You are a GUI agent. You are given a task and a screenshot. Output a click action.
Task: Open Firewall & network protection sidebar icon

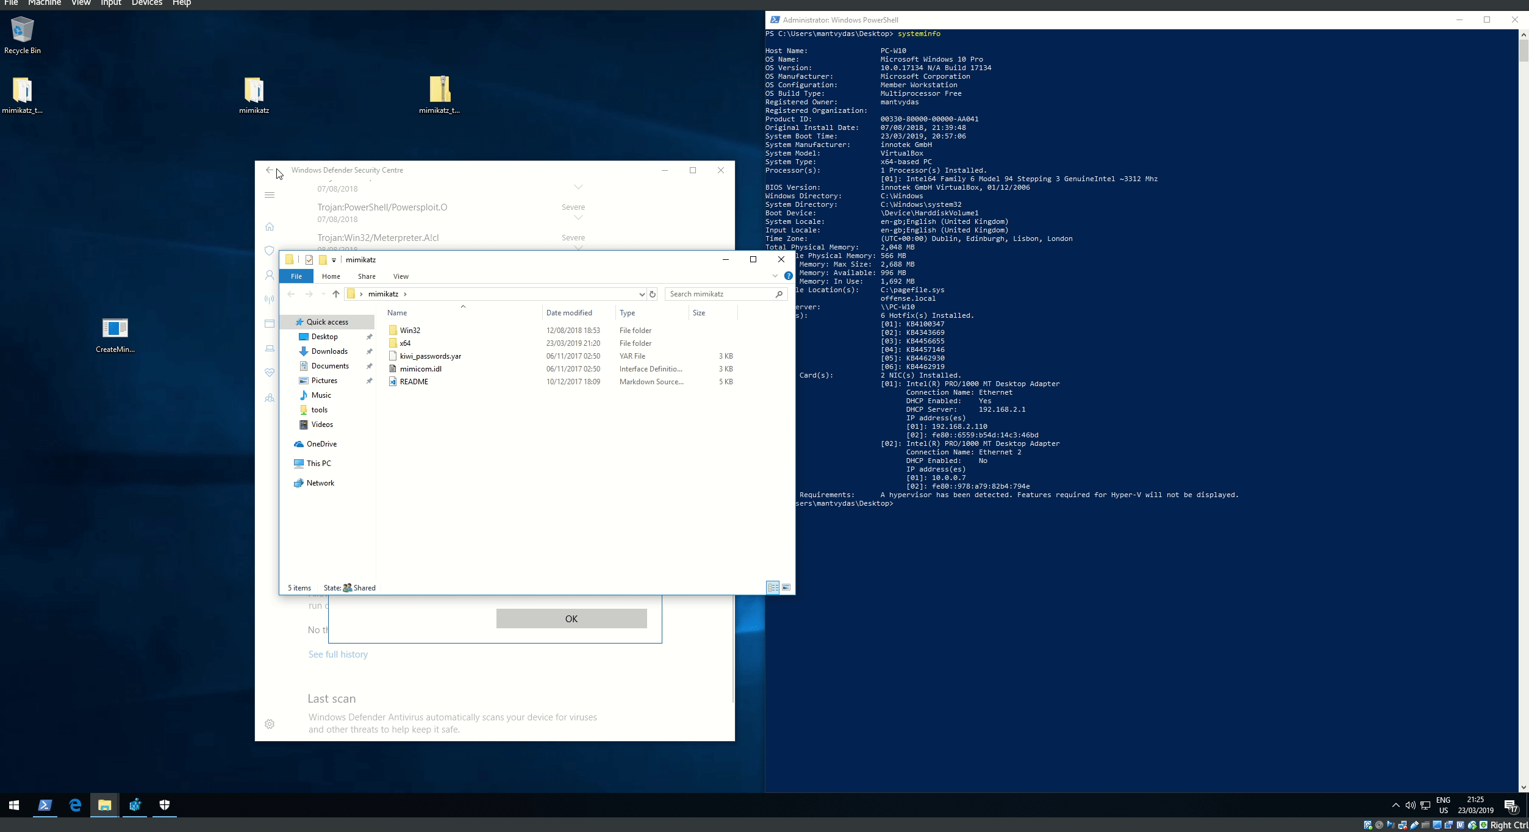[270, 299]
